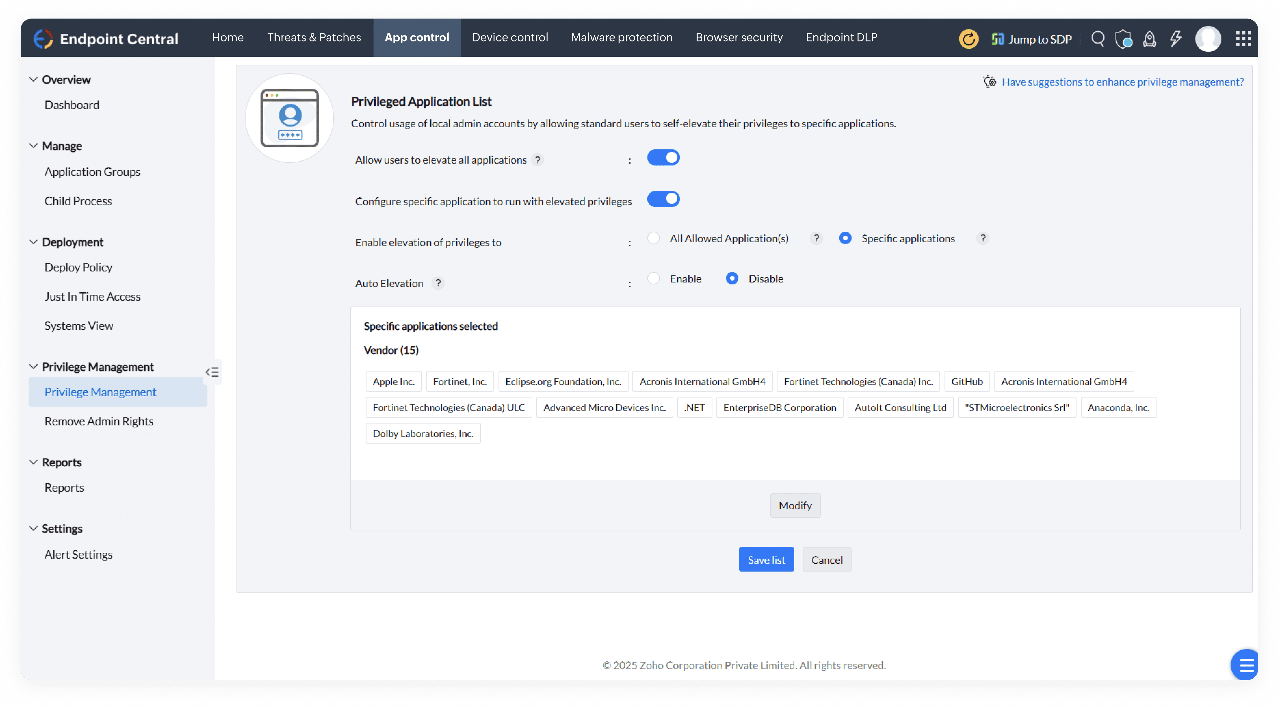Open the nine-dot apps grid icon

click(1243, 39)
